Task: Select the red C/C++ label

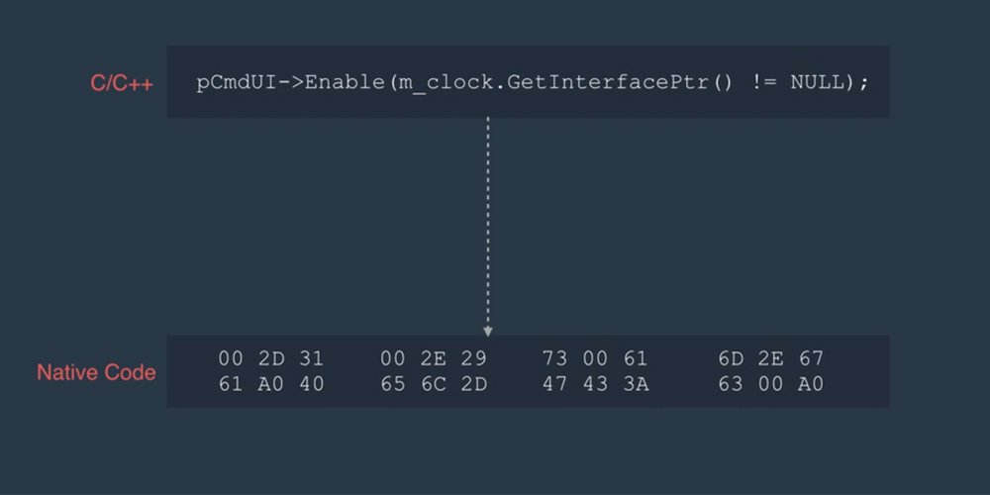Action: (x=121, y=84)
